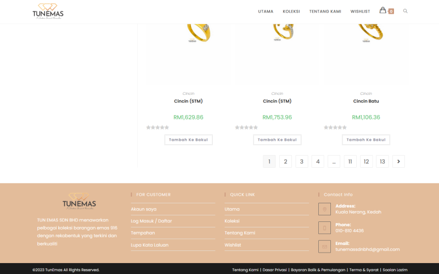439x274 pixels.
Task: Open the RM1,753.96 ring thumbnail
Action: click(277, 54)
